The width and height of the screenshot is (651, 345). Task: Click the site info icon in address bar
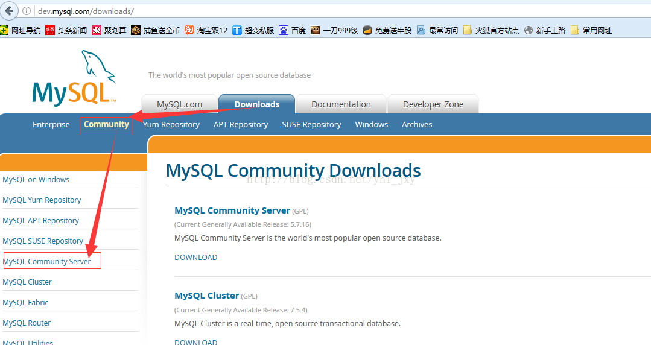click(27, 11)
